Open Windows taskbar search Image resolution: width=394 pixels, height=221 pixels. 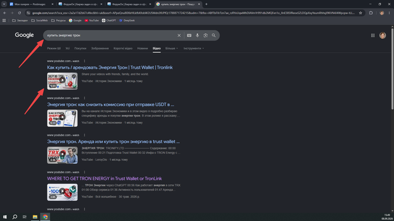[x=15, y=217]
